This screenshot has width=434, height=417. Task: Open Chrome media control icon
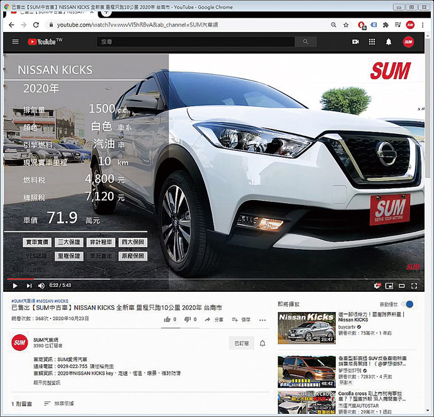coord(398,25)
